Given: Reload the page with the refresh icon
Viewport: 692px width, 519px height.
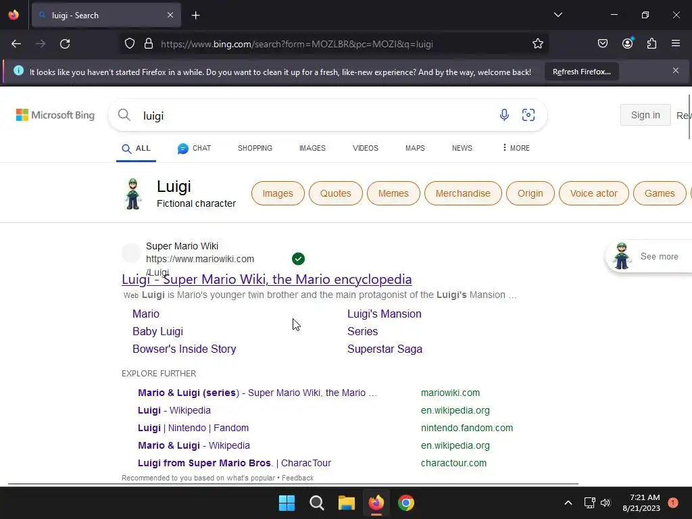Looking at the screenshot, I should (65, 44).
